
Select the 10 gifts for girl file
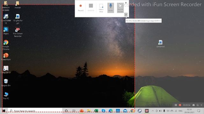click(x=18, y=19)
